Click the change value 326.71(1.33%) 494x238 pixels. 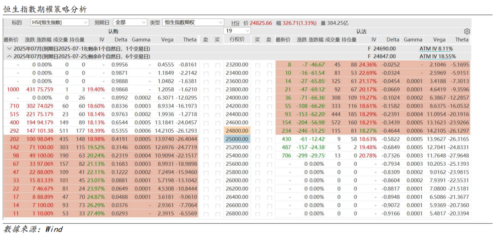pos(299,23)
